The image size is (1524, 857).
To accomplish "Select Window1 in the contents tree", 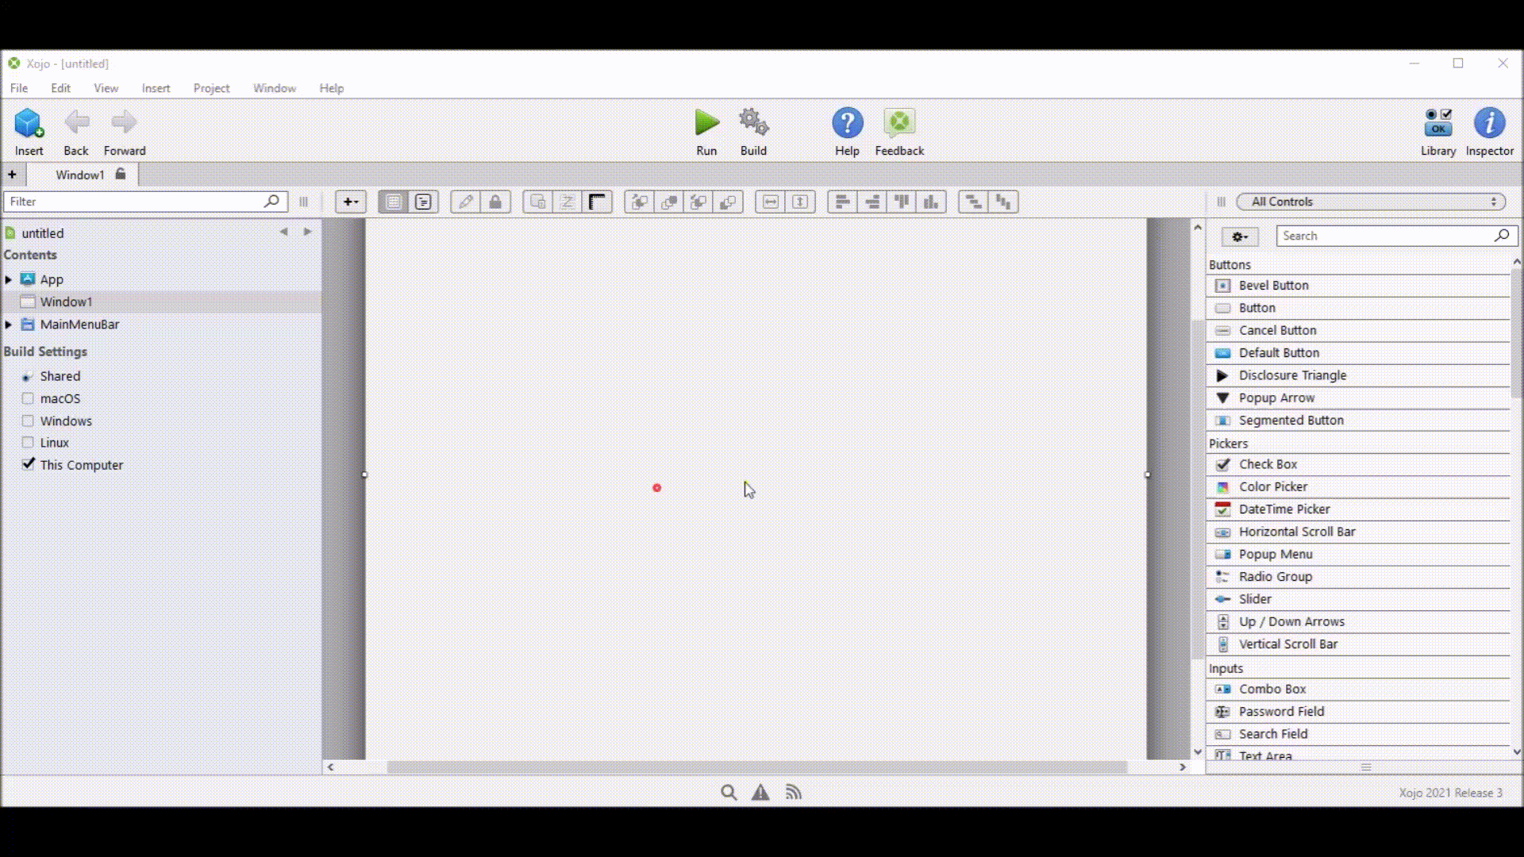I will (x=66, y=302).
